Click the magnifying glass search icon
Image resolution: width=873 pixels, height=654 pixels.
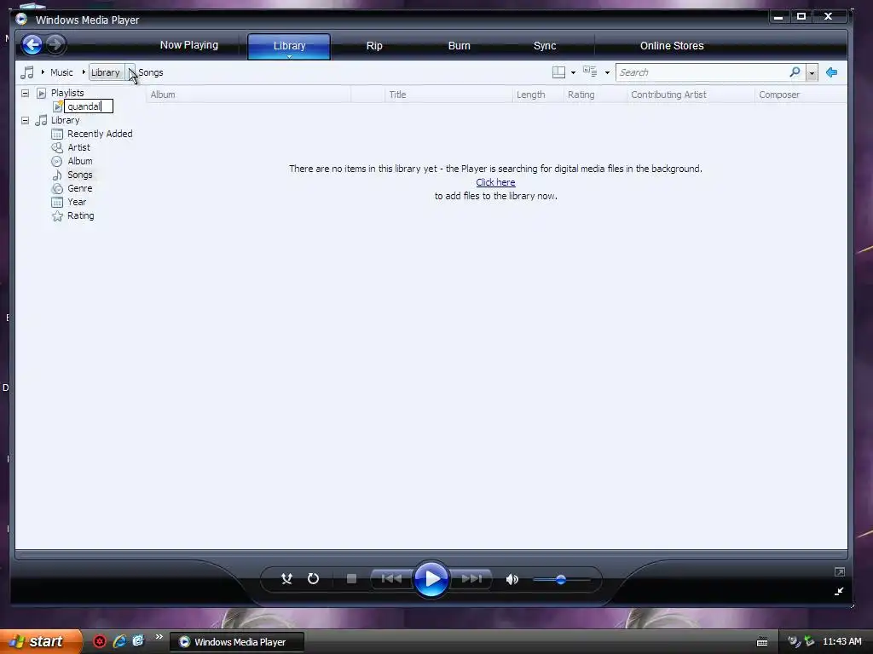(795, 72)
